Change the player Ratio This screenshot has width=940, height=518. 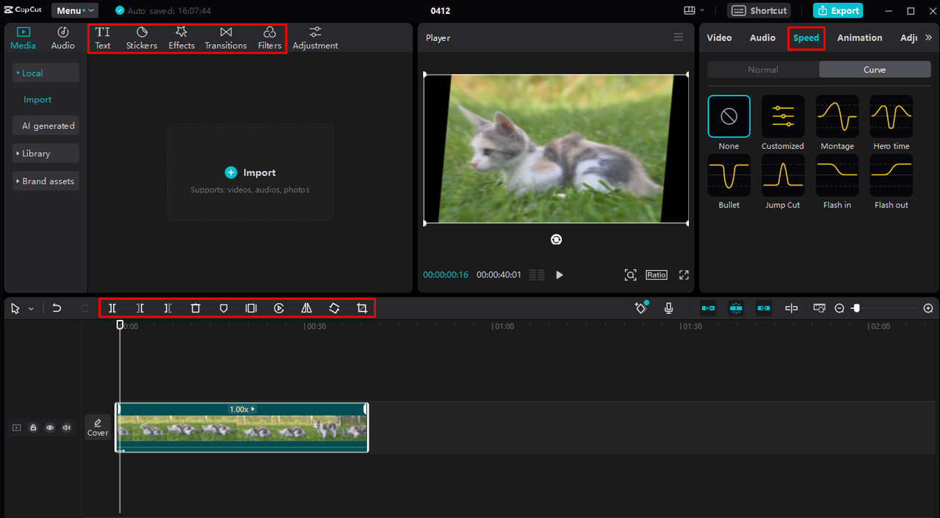(x=657, y=275)
